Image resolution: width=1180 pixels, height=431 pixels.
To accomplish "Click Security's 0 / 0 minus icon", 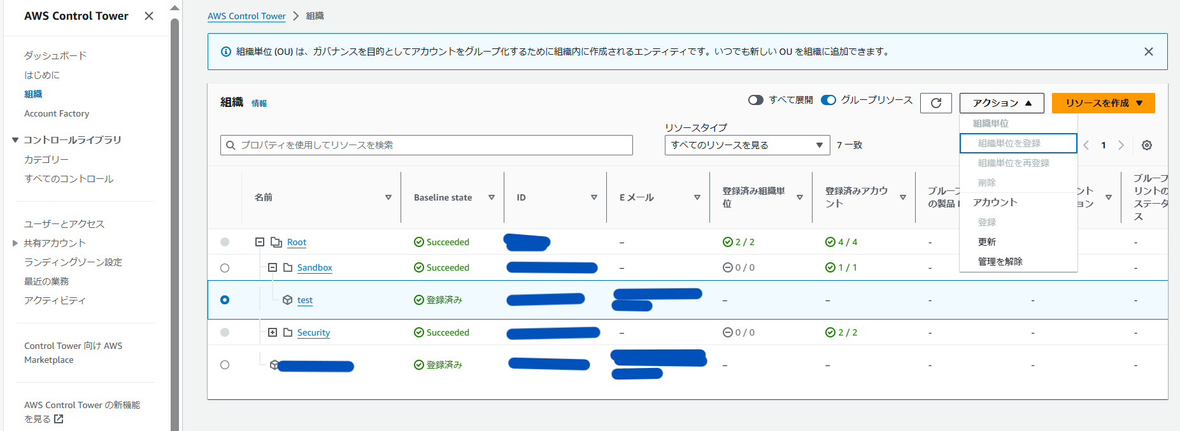I will (x=728, y=332).
